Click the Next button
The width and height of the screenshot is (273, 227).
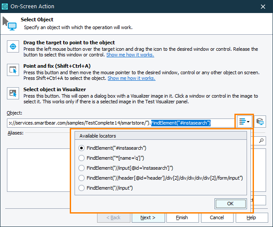coord(148,217)
